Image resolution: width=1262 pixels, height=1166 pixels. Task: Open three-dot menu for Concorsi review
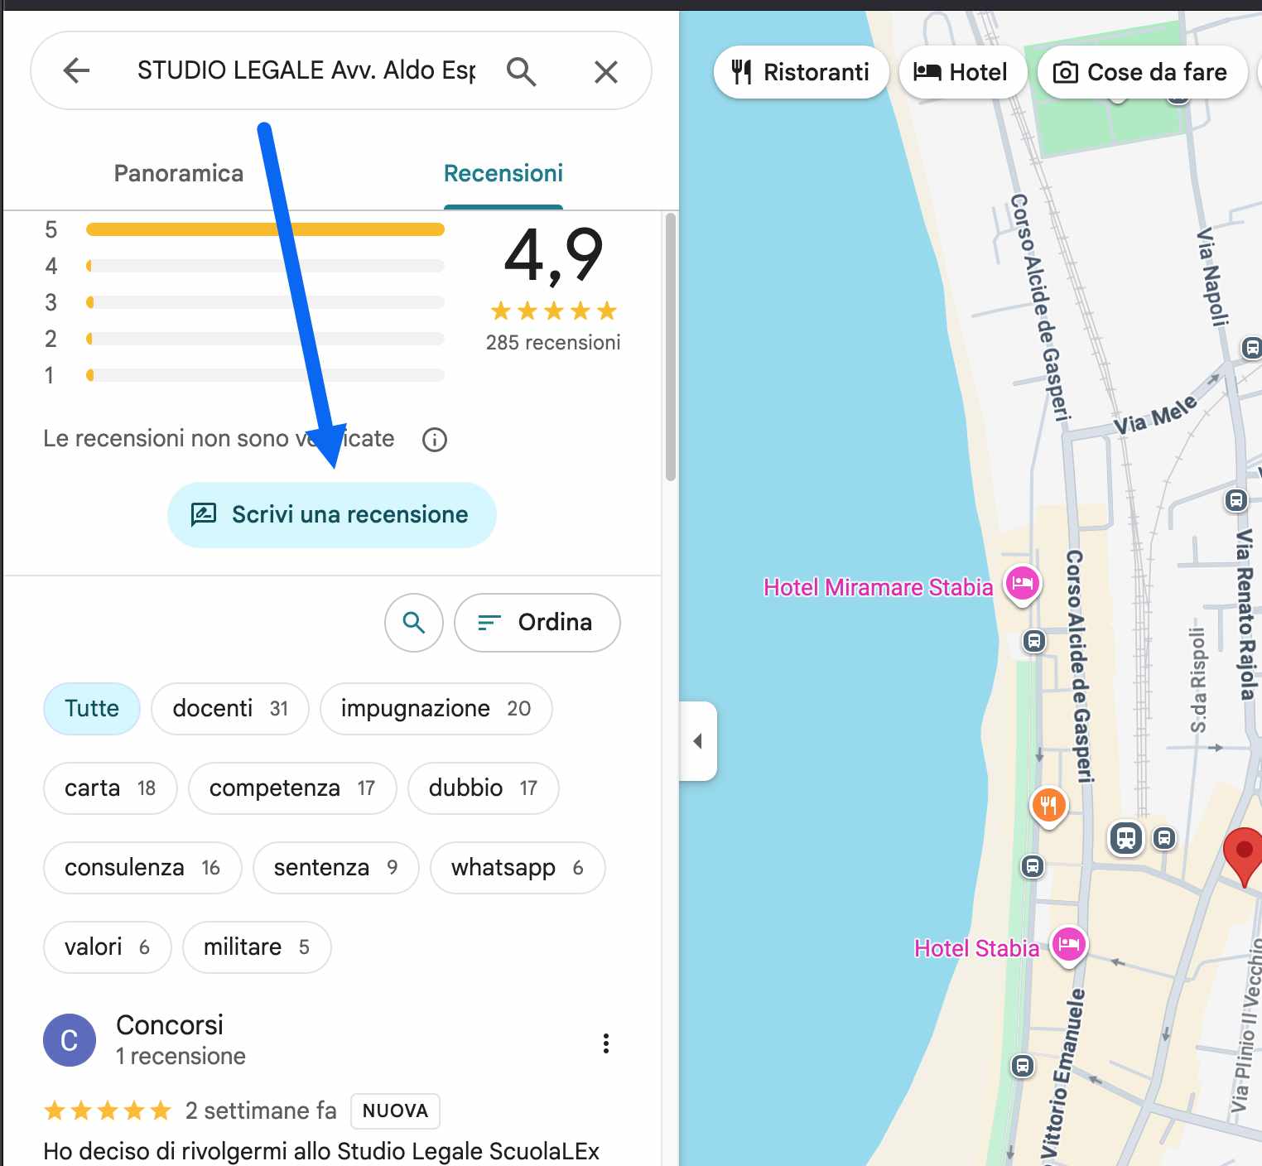coord(606,1043)
